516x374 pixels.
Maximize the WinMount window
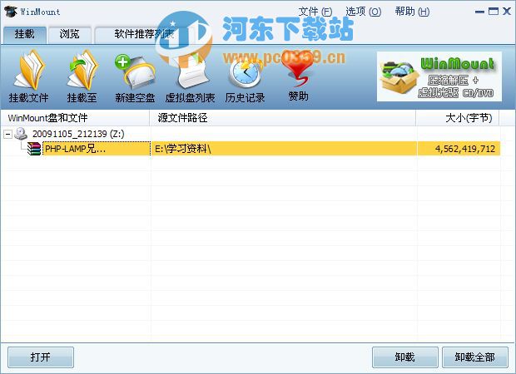(494, 12)
